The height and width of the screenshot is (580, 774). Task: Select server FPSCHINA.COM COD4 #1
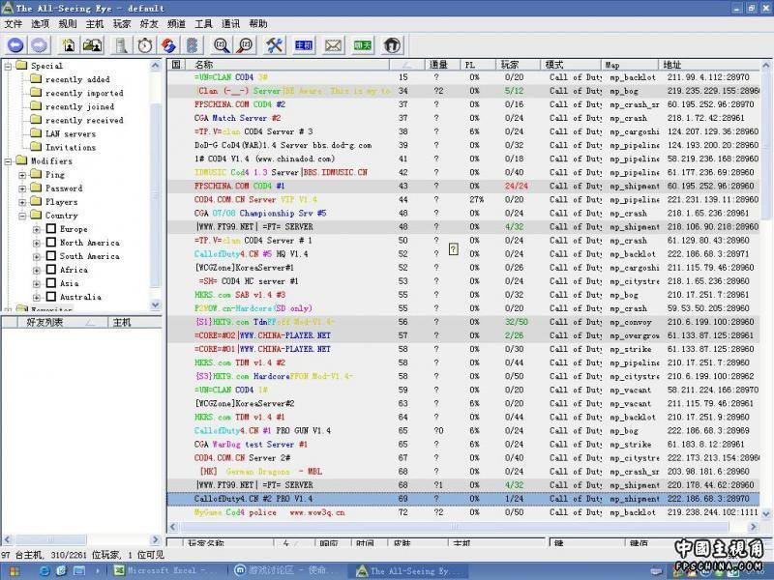463,186
